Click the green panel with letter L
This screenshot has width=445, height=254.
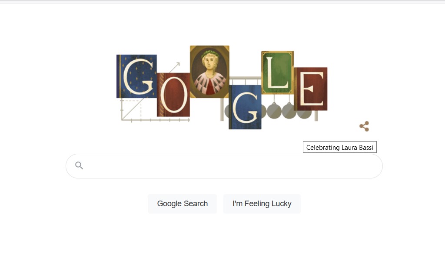tap(277, 73)
